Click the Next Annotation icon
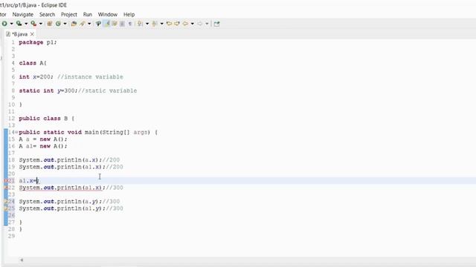 (140, 24)
